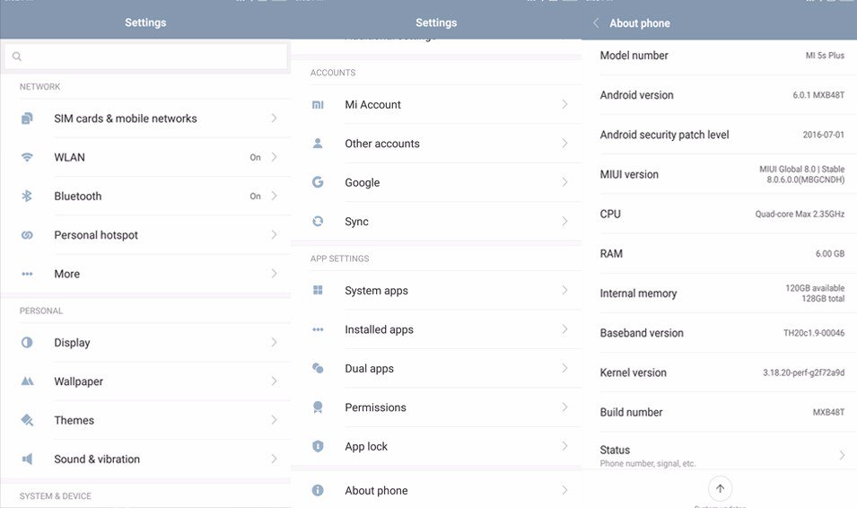This screenshot has height=508, width=857.
Task: Tap the Sound & vibration speaker icon
Action: [x=27, y=460]
